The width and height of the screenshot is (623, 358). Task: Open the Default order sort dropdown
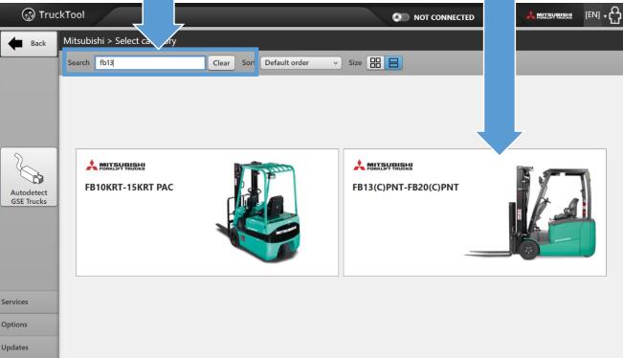[x=300, y=63]
